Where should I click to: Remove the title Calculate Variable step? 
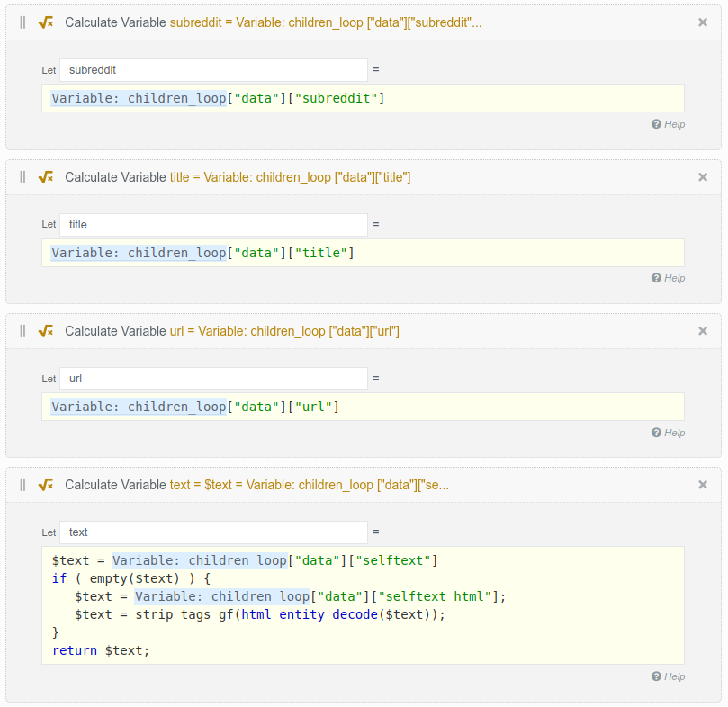[x=703, y=177]
